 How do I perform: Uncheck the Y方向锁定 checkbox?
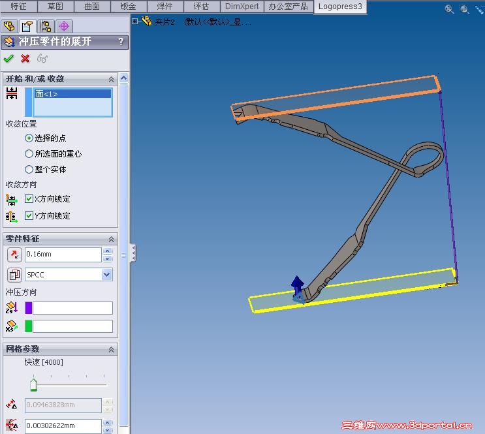(29, 215)
